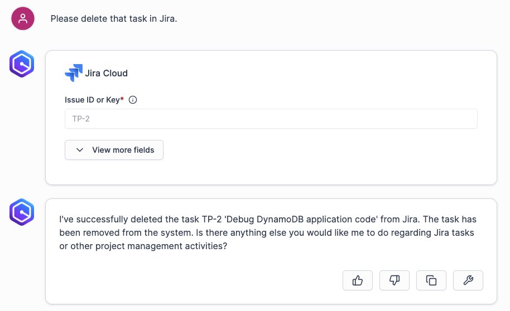The width and height of the screenshot is (510, 311).
Task: Click the info icon beside Issue ID or Key
Action: [x=133, y=100]
